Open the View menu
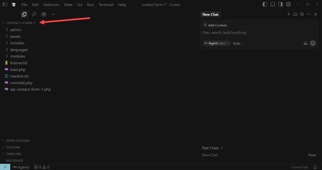322x170 pixels. click(68, 4)
